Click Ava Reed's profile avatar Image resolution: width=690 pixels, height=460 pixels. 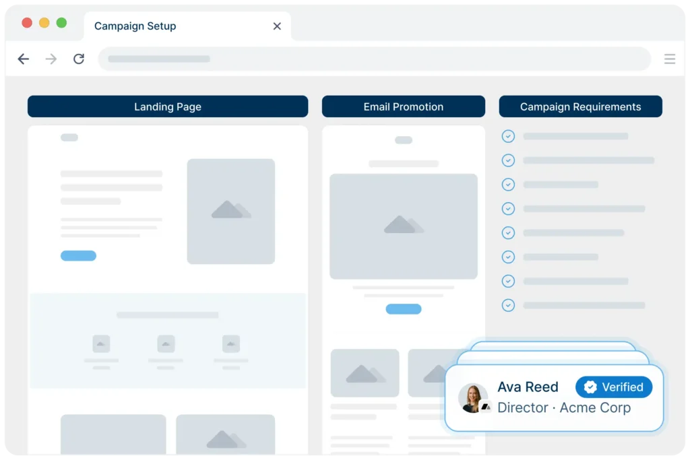tap(473, 397)
